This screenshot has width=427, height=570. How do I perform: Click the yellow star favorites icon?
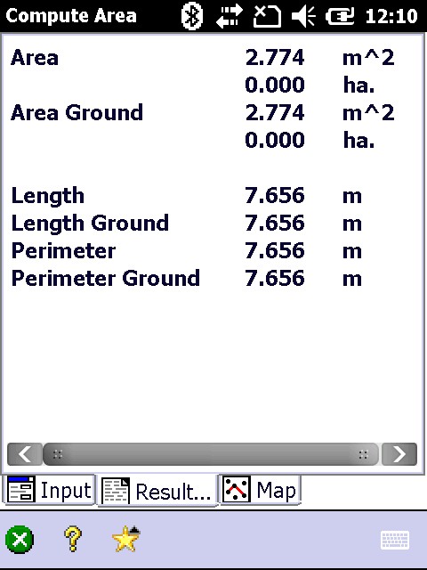126,539
